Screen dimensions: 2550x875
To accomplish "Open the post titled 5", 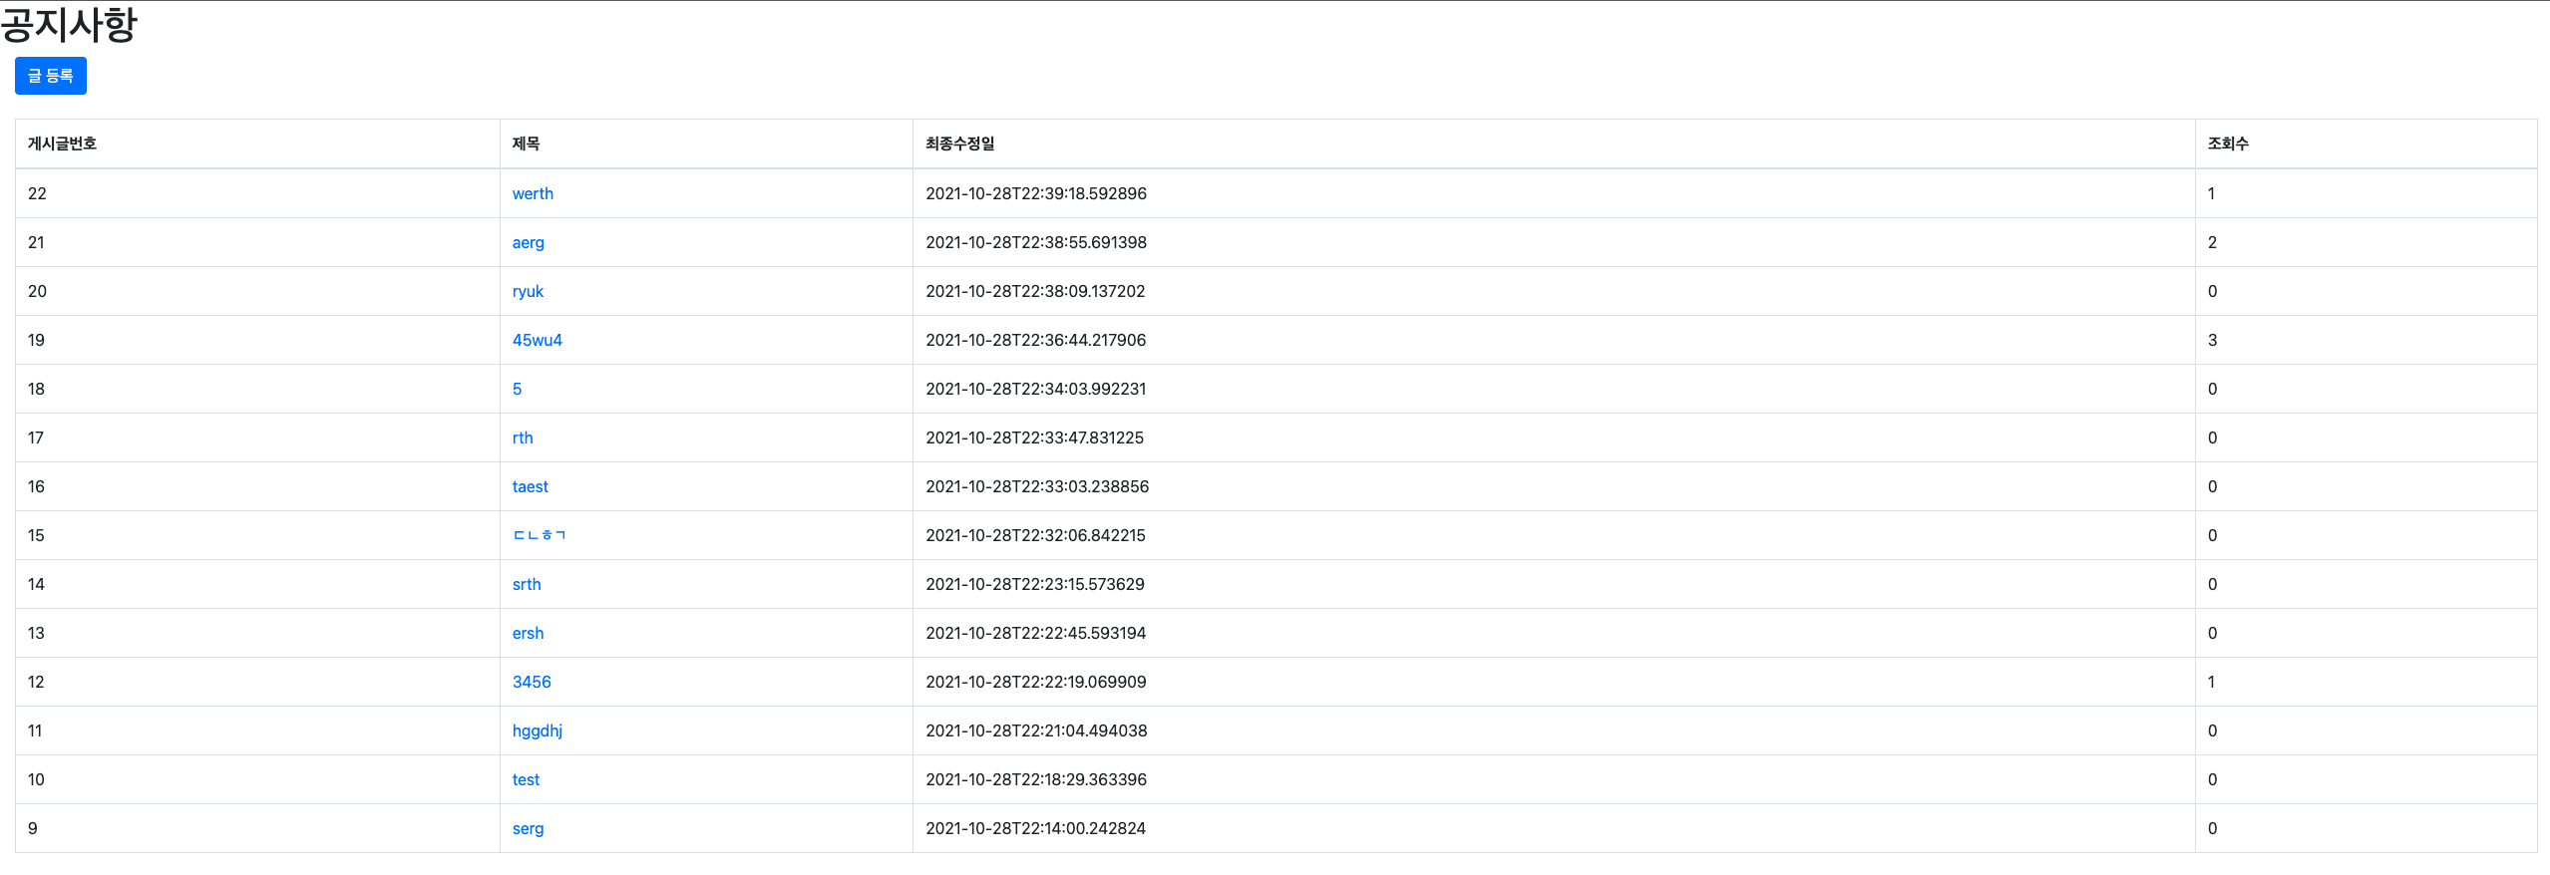I will (x=517, y=389).
